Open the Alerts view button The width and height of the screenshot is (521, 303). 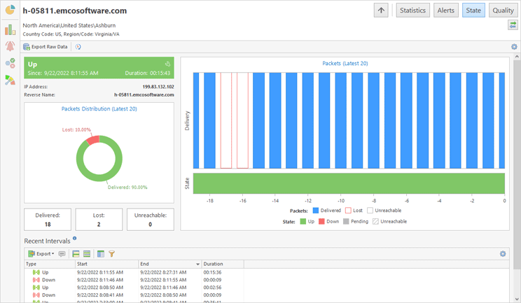click(x=445, y=10)
